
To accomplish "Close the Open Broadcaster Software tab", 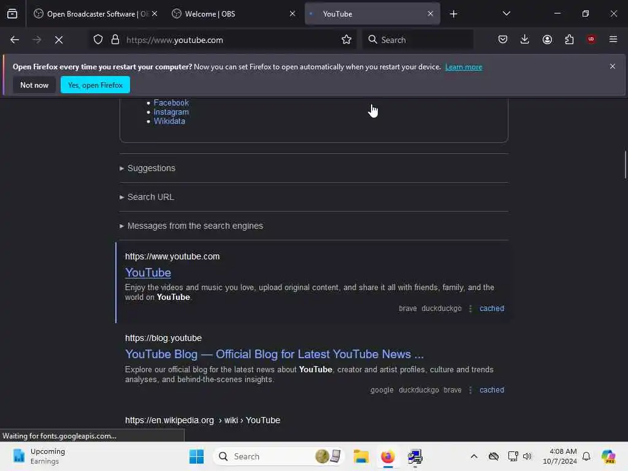I will (x=155, y=13).
